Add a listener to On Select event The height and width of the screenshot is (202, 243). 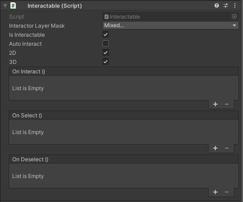215,148
